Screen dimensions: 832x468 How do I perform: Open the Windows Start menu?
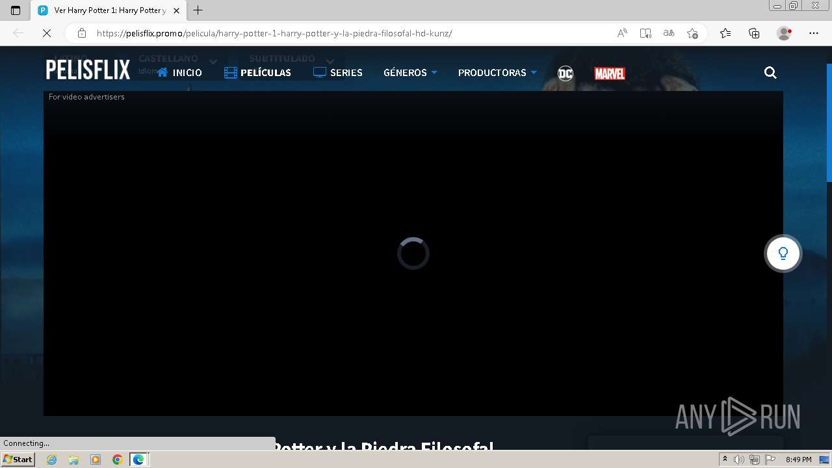(18, 460)
